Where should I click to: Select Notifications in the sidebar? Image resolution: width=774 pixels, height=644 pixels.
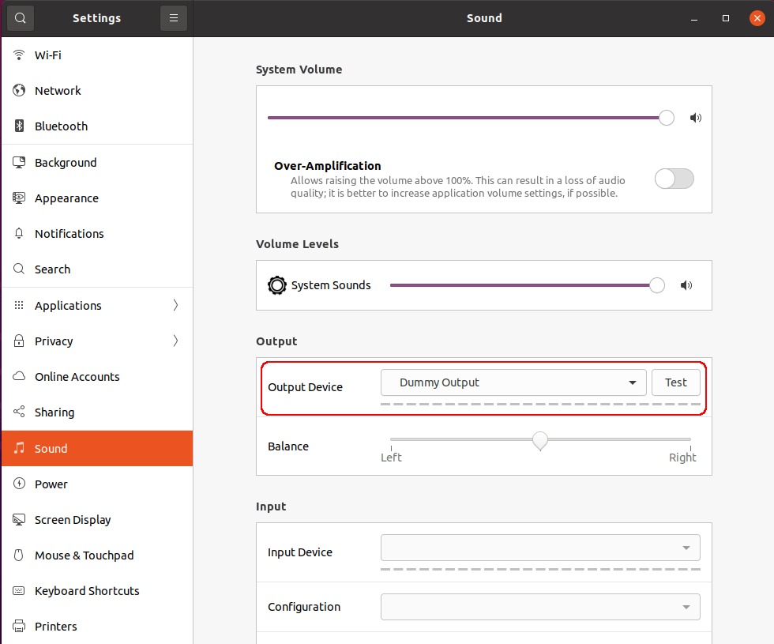point(69,234)
